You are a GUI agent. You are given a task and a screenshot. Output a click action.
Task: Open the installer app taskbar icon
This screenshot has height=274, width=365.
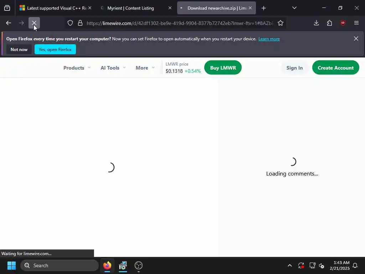pos(123,265)
